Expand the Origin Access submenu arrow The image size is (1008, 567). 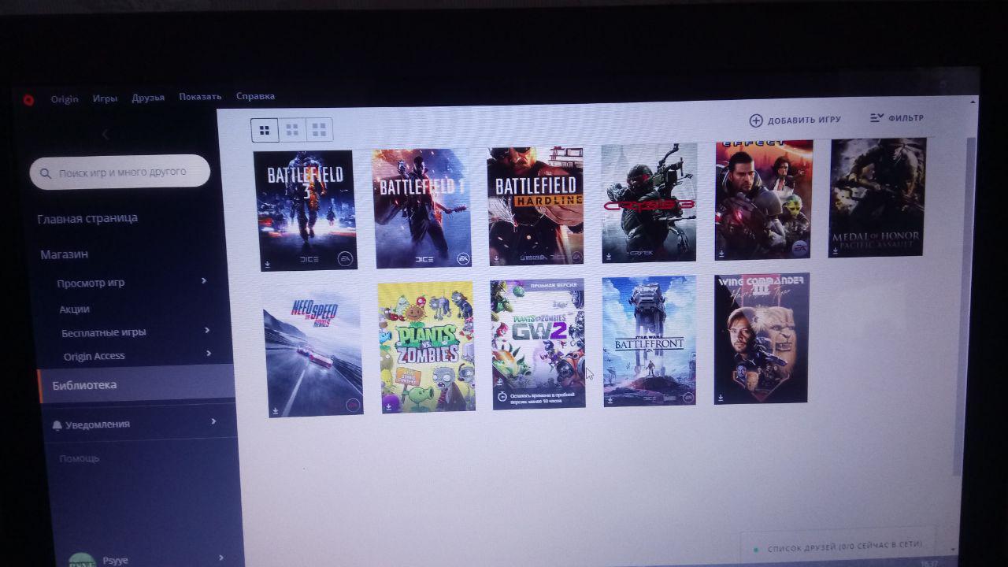(x=209, y=354)
